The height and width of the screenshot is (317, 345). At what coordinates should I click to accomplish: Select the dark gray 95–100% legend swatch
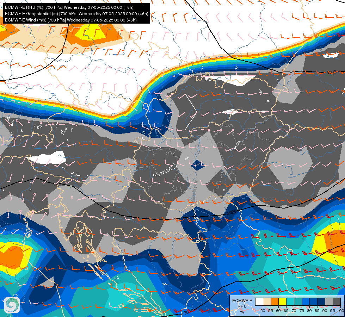click(337, 302)
